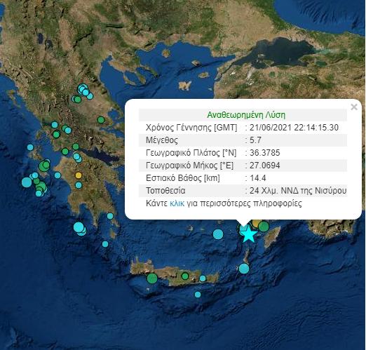Select the small green marker on central Crete
Viewport: 366px width, 350px height.
click(185, 276)
